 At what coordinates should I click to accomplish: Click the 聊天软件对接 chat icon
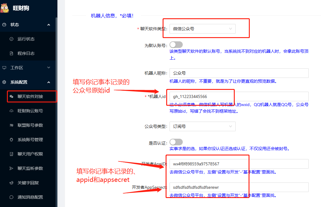pyautogui.click(x=11, y=96)
